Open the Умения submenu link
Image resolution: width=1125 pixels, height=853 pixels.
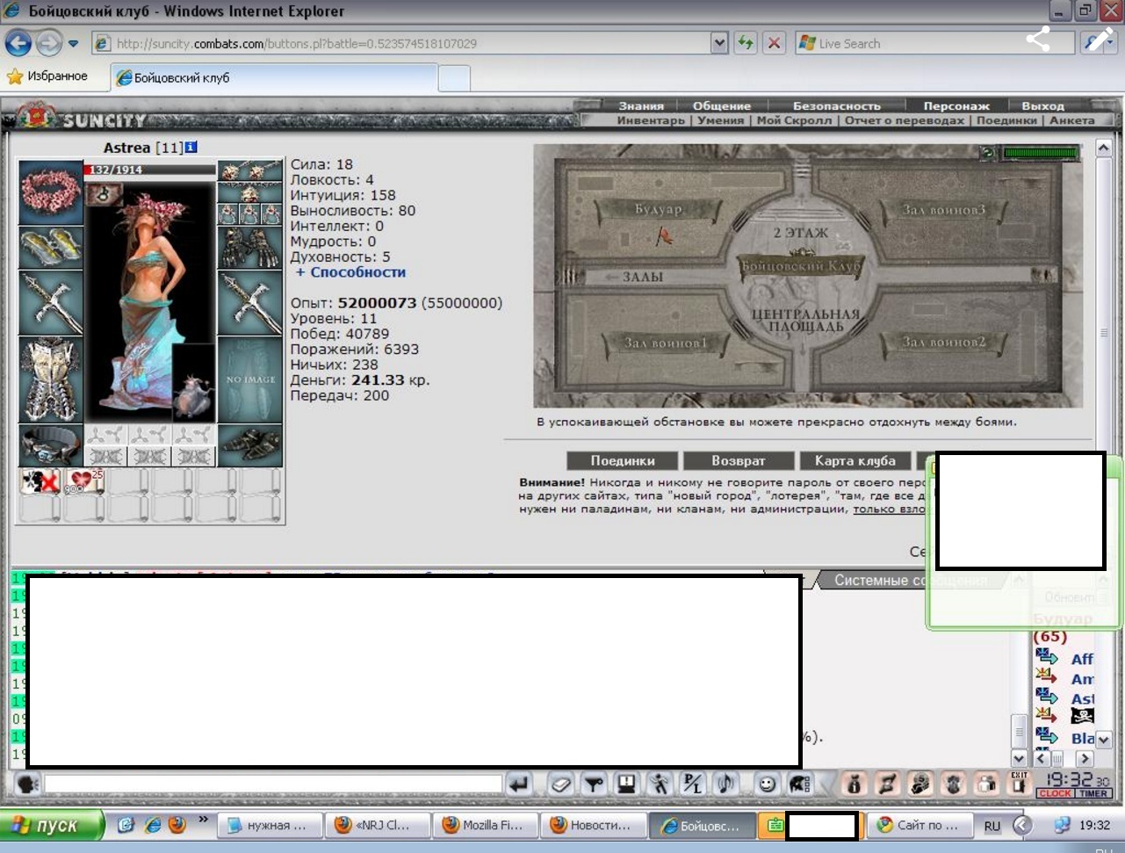coord(721,120)
